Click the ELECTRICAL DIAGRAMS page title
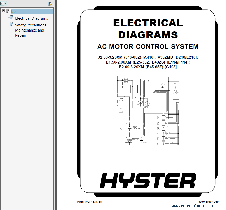 (x=148, y=29)
